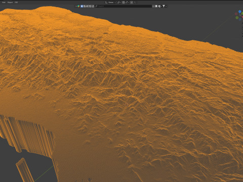Toggle proportional editing

point(132,3)
